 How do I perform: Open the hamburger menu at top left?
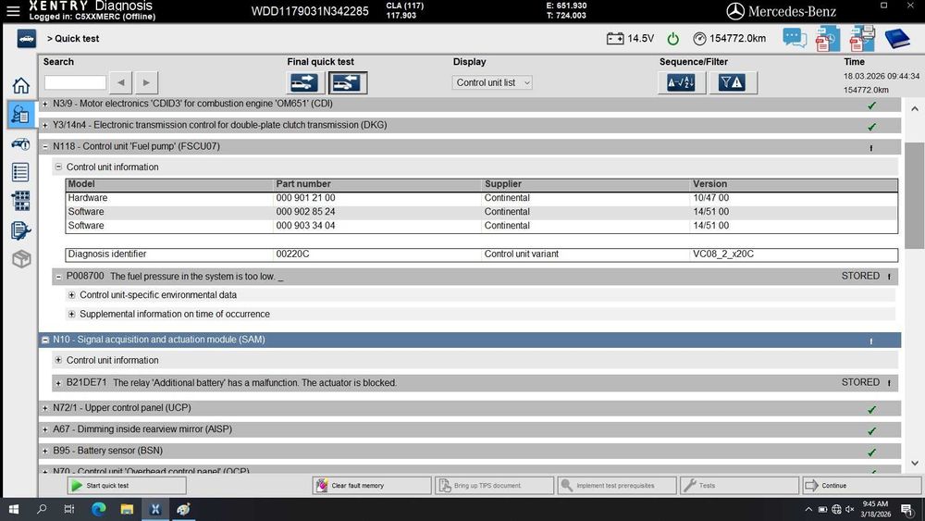[x=13, y=10]
